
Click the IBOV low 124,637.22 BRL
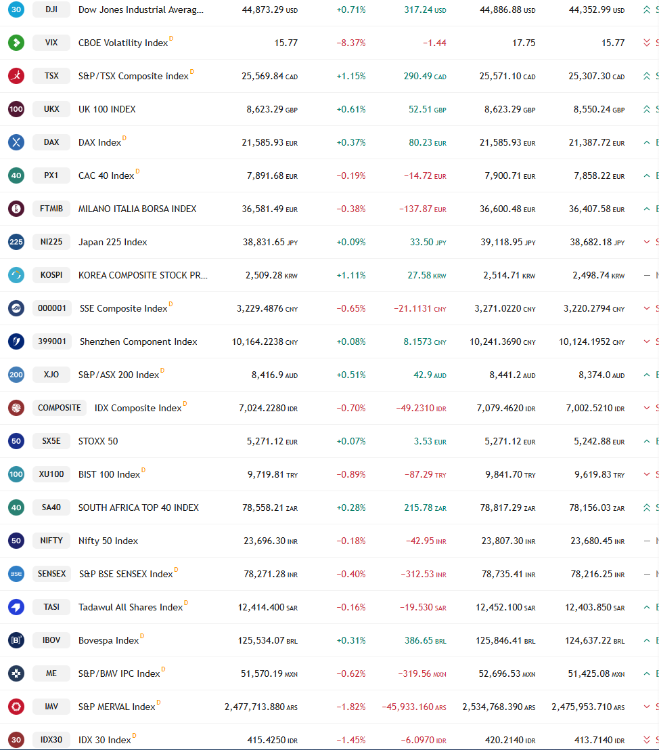(595, 640)
